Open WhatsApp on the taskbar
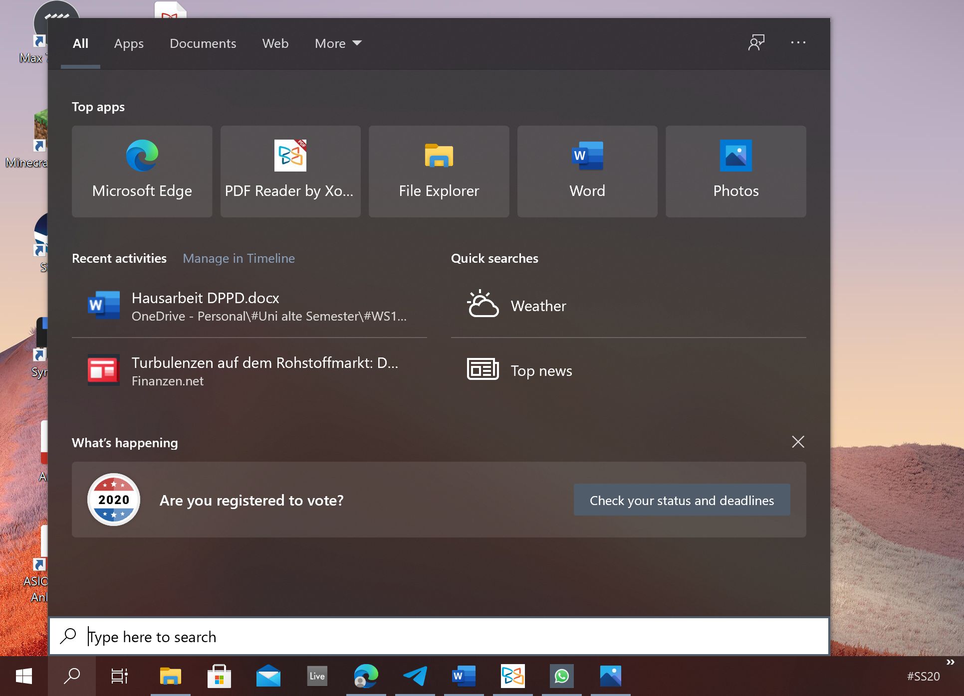Image resolution: width=964 pixels, height=696 pixels. (x=561, y=676)
